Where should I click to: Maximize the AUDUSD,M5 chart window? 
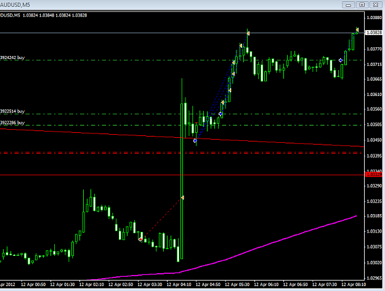click(x=362, y=5)
